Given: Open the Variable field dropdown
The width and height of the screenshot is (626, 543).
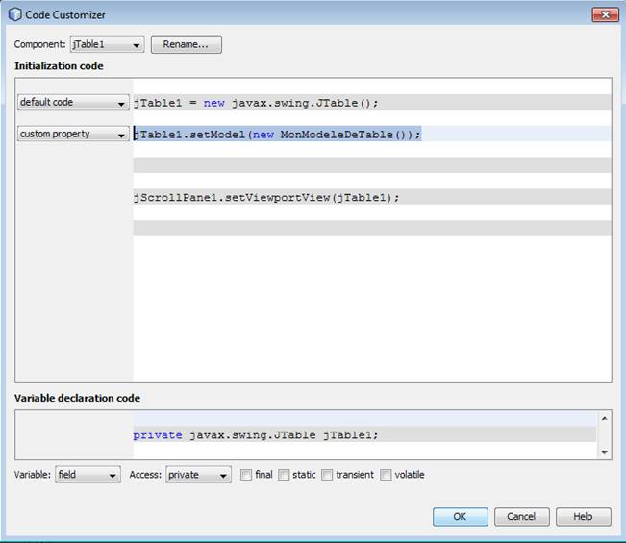Looking at the screenshot, I should coord(88,475).
